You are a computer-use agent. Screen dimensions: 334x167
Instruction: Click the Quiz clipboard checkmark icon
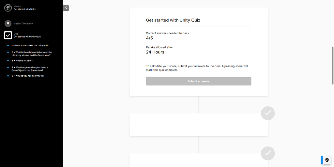8,35
